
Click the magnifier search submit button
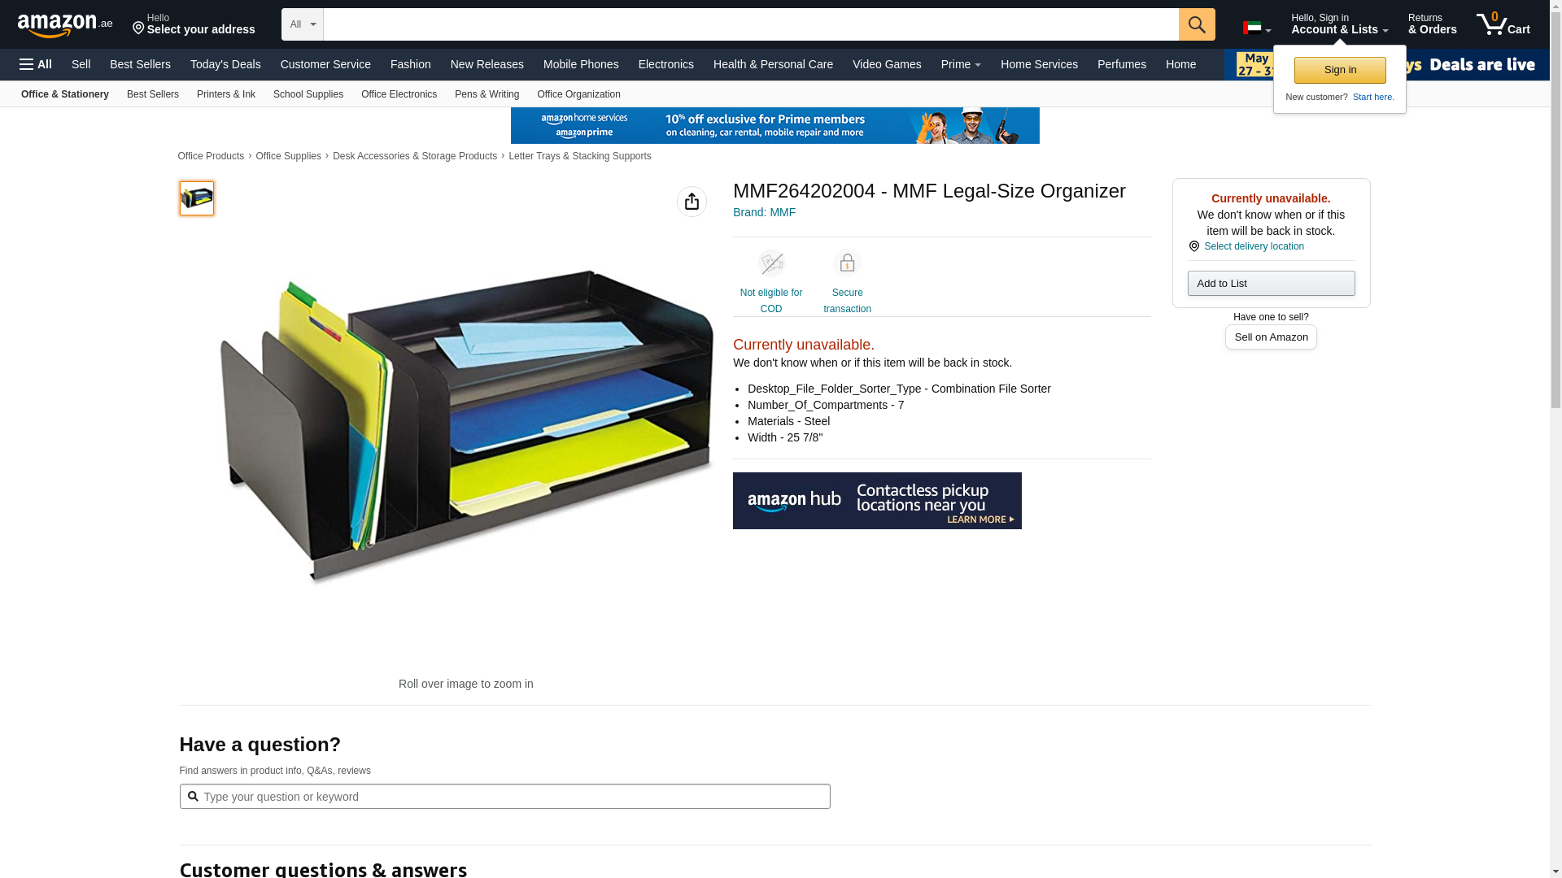[1197, 24]
